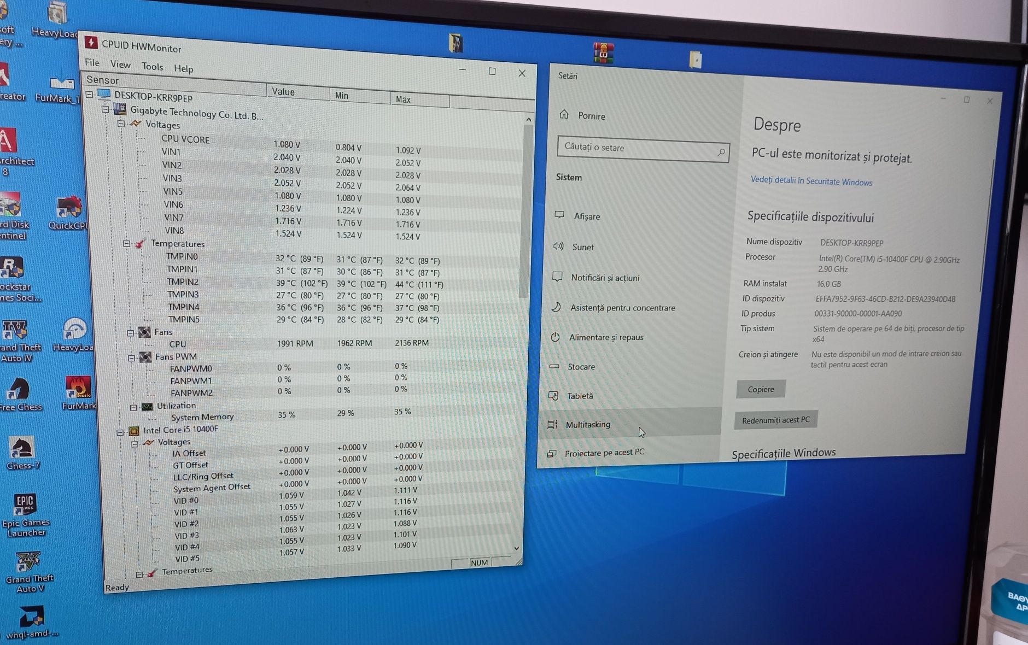Viewport: 1028px width, 645px height.
Task: Click the Max column header
Action: tap(420, 99)
